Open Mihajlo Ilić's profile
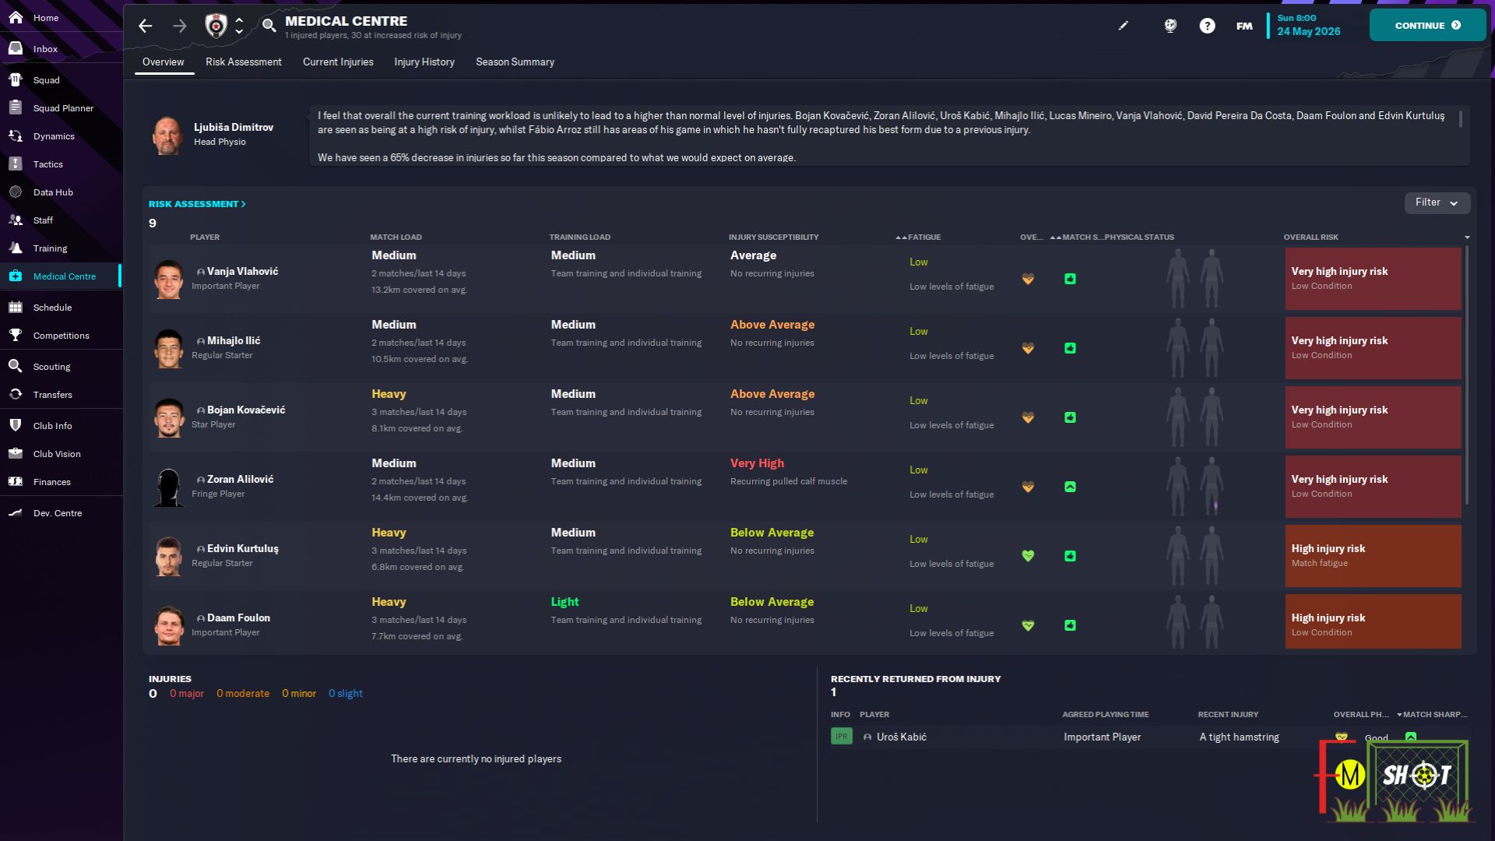The width and height of the screenshot is (1495, 841). pos(234,340)
